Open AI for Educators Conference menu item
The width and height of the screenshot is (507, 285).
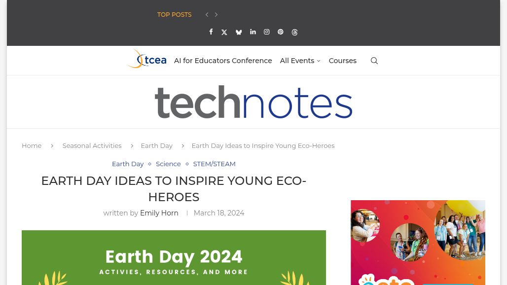pos(223,61)
